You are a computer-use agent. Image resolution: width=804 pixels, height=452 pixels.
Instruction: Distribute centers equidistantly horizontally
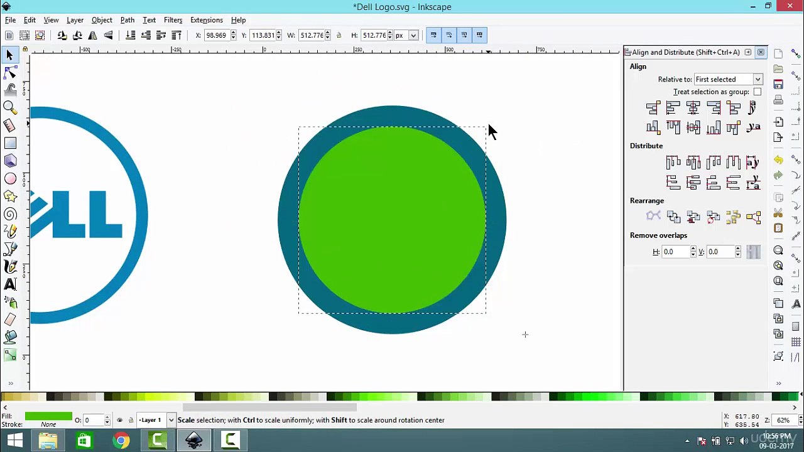pyautogui.click(x=693, y=163)
